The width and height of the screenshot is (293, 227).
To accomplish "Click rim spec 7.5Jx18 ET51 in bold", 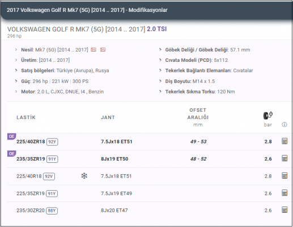I will coord(117,141).
